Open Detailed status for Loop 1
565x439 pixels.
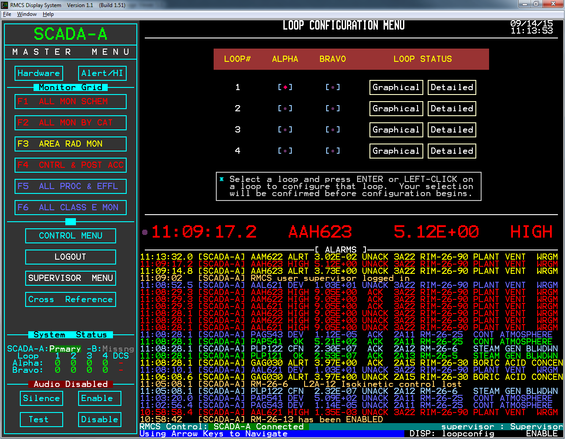452,87
